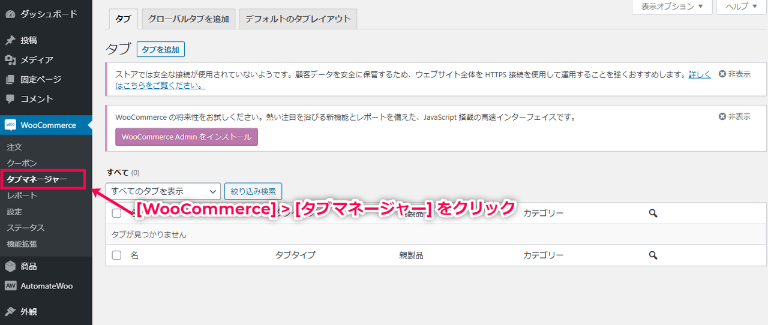Click the media icon next to メディア
768x325 pixels.
[10, 60]
